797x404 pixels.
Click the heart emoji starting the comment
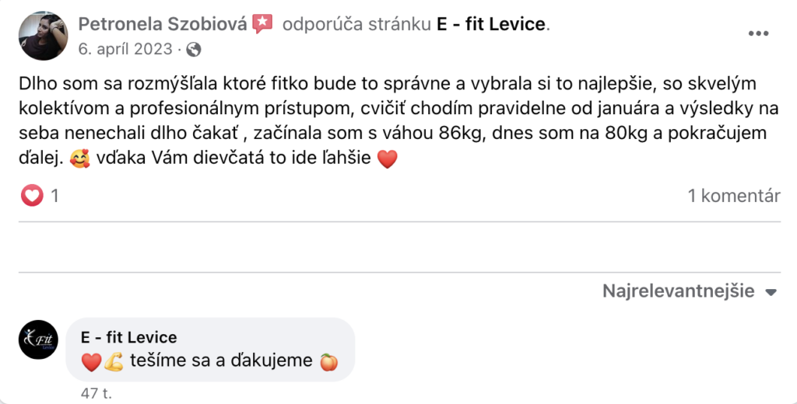click(x=91, y=361)
